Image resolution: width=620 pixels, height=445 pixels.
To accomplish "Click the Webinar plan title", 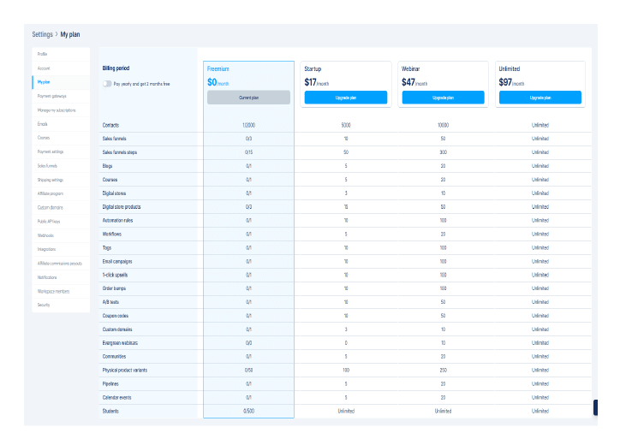I will pyautogui.click(x=410, y=68).
